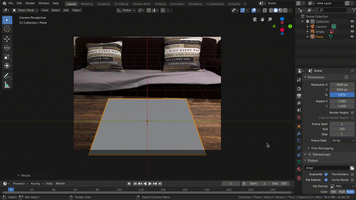Activate the Move tool

point(7,39)
